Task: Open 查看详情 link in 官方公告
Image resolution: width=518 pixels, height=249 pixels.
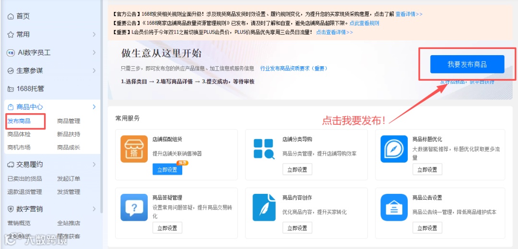Action: click(x=409, y=14)
